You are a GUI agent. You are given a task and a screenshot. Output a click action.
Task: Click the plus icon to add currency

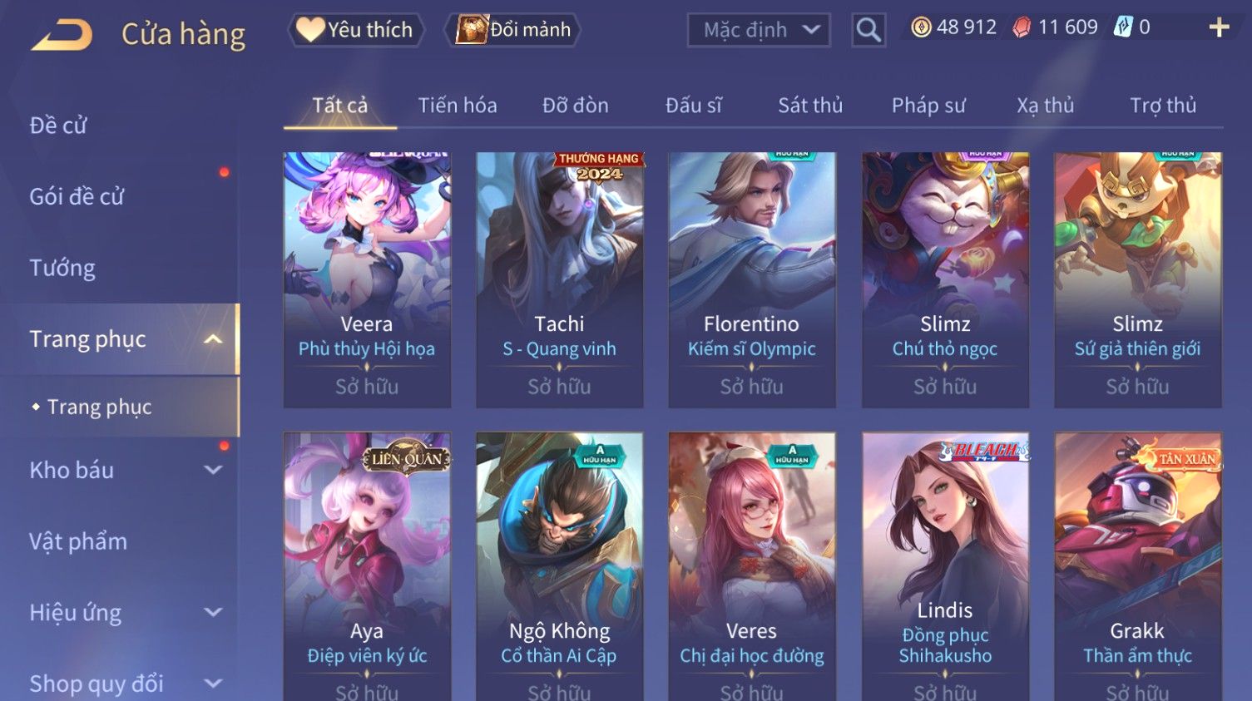point(1219,27)
